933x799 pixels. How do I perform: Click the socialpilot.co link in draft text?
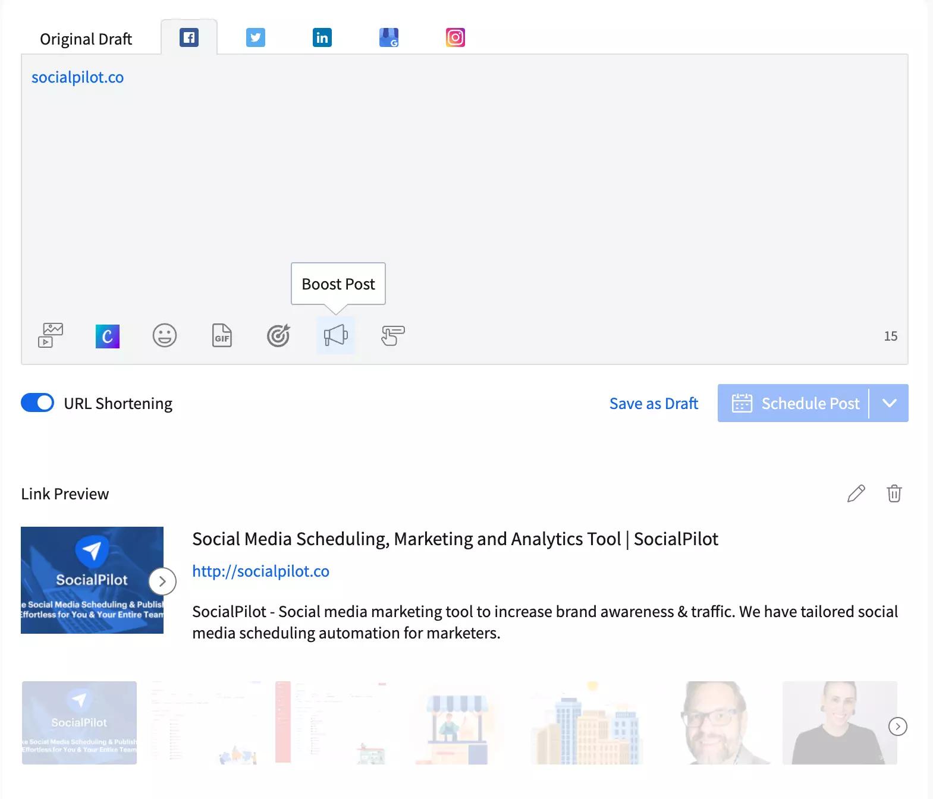[x=77, y=77]
